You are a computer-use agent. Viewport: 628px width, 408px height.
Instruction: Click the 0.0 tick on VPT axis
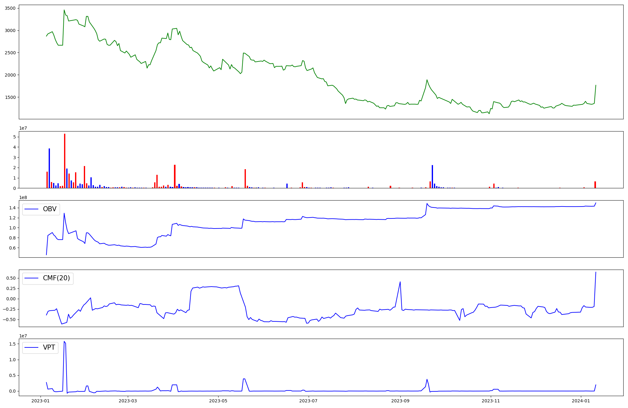pos(12,391)
